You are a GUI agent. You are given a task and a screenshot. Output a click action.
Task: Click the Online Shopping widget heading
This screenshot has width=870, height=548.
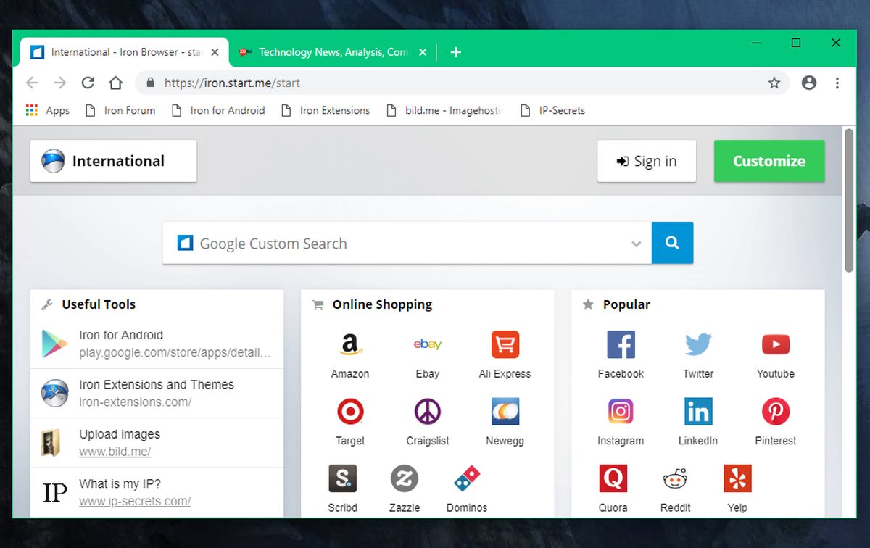tap(382, 304)
